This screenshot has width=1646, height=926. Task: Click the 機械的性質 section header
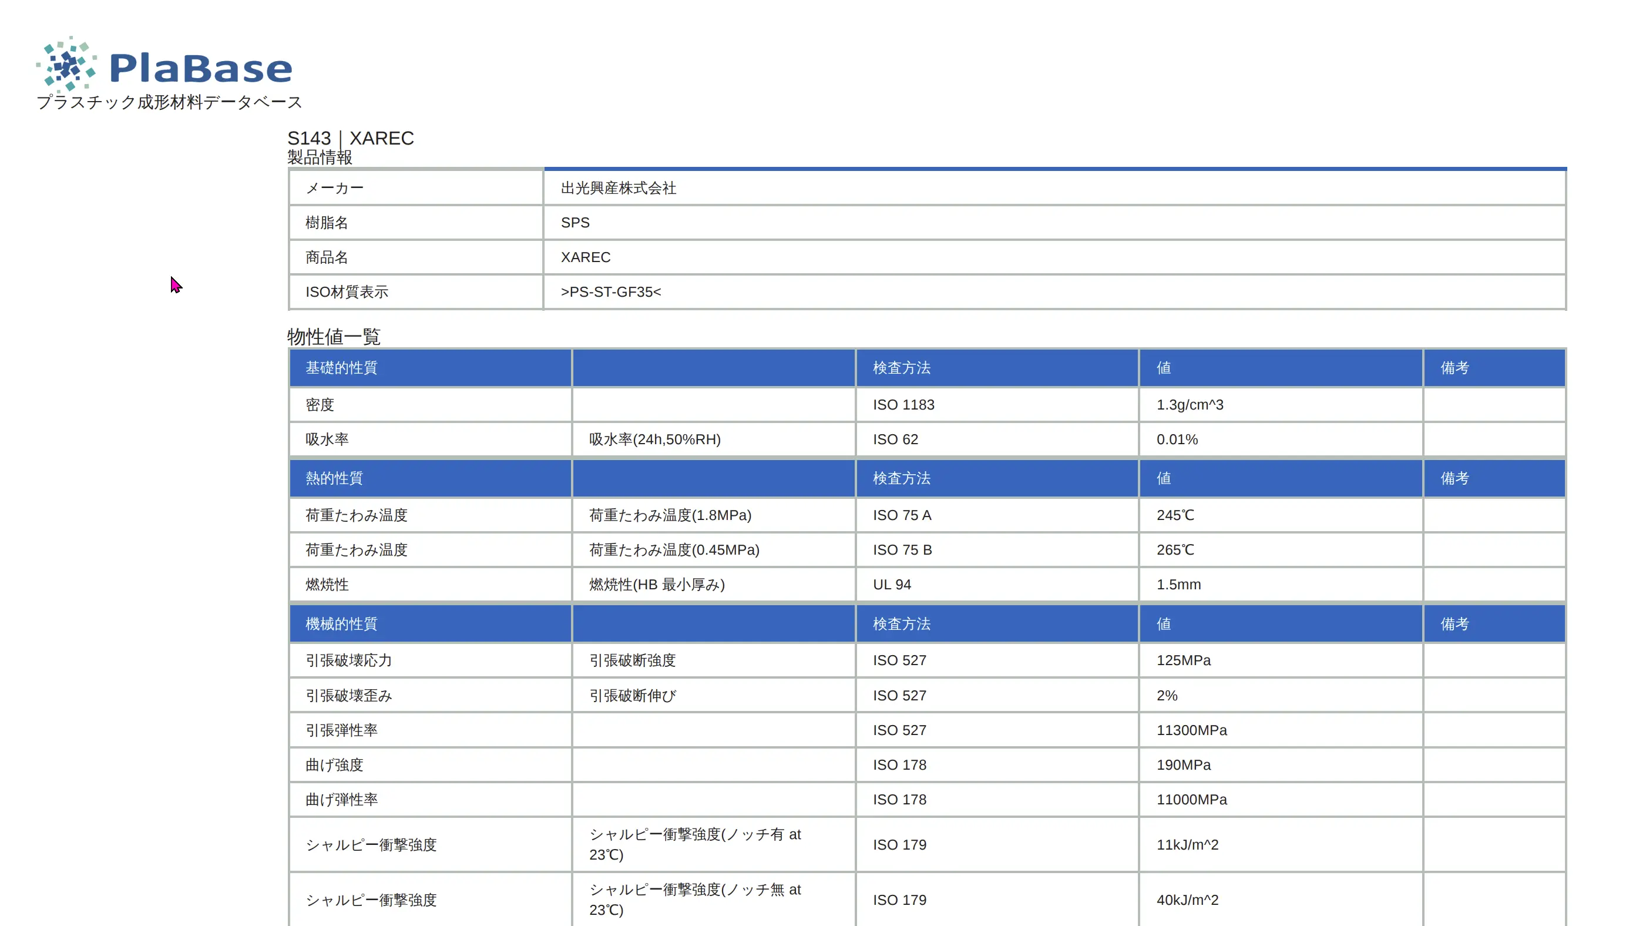pyautogui.click(x=430, y=624)
